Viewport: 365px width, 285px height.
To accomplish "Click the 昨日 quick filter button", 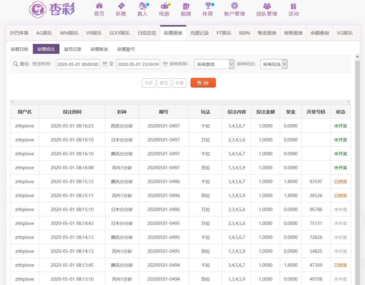I will 164,83.
